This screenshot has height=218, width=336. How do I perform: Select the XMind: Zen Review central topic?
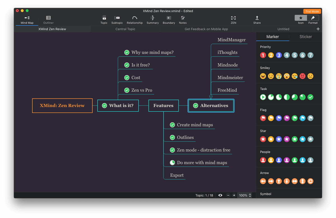62,106
